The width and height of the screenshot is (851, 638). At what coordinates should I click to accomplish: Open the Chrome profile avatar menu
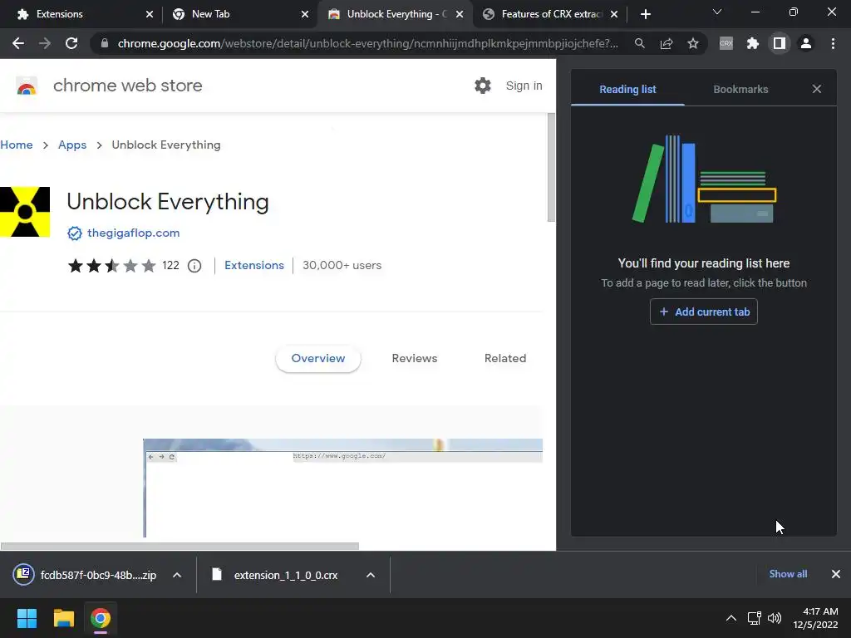click(806, 43)
